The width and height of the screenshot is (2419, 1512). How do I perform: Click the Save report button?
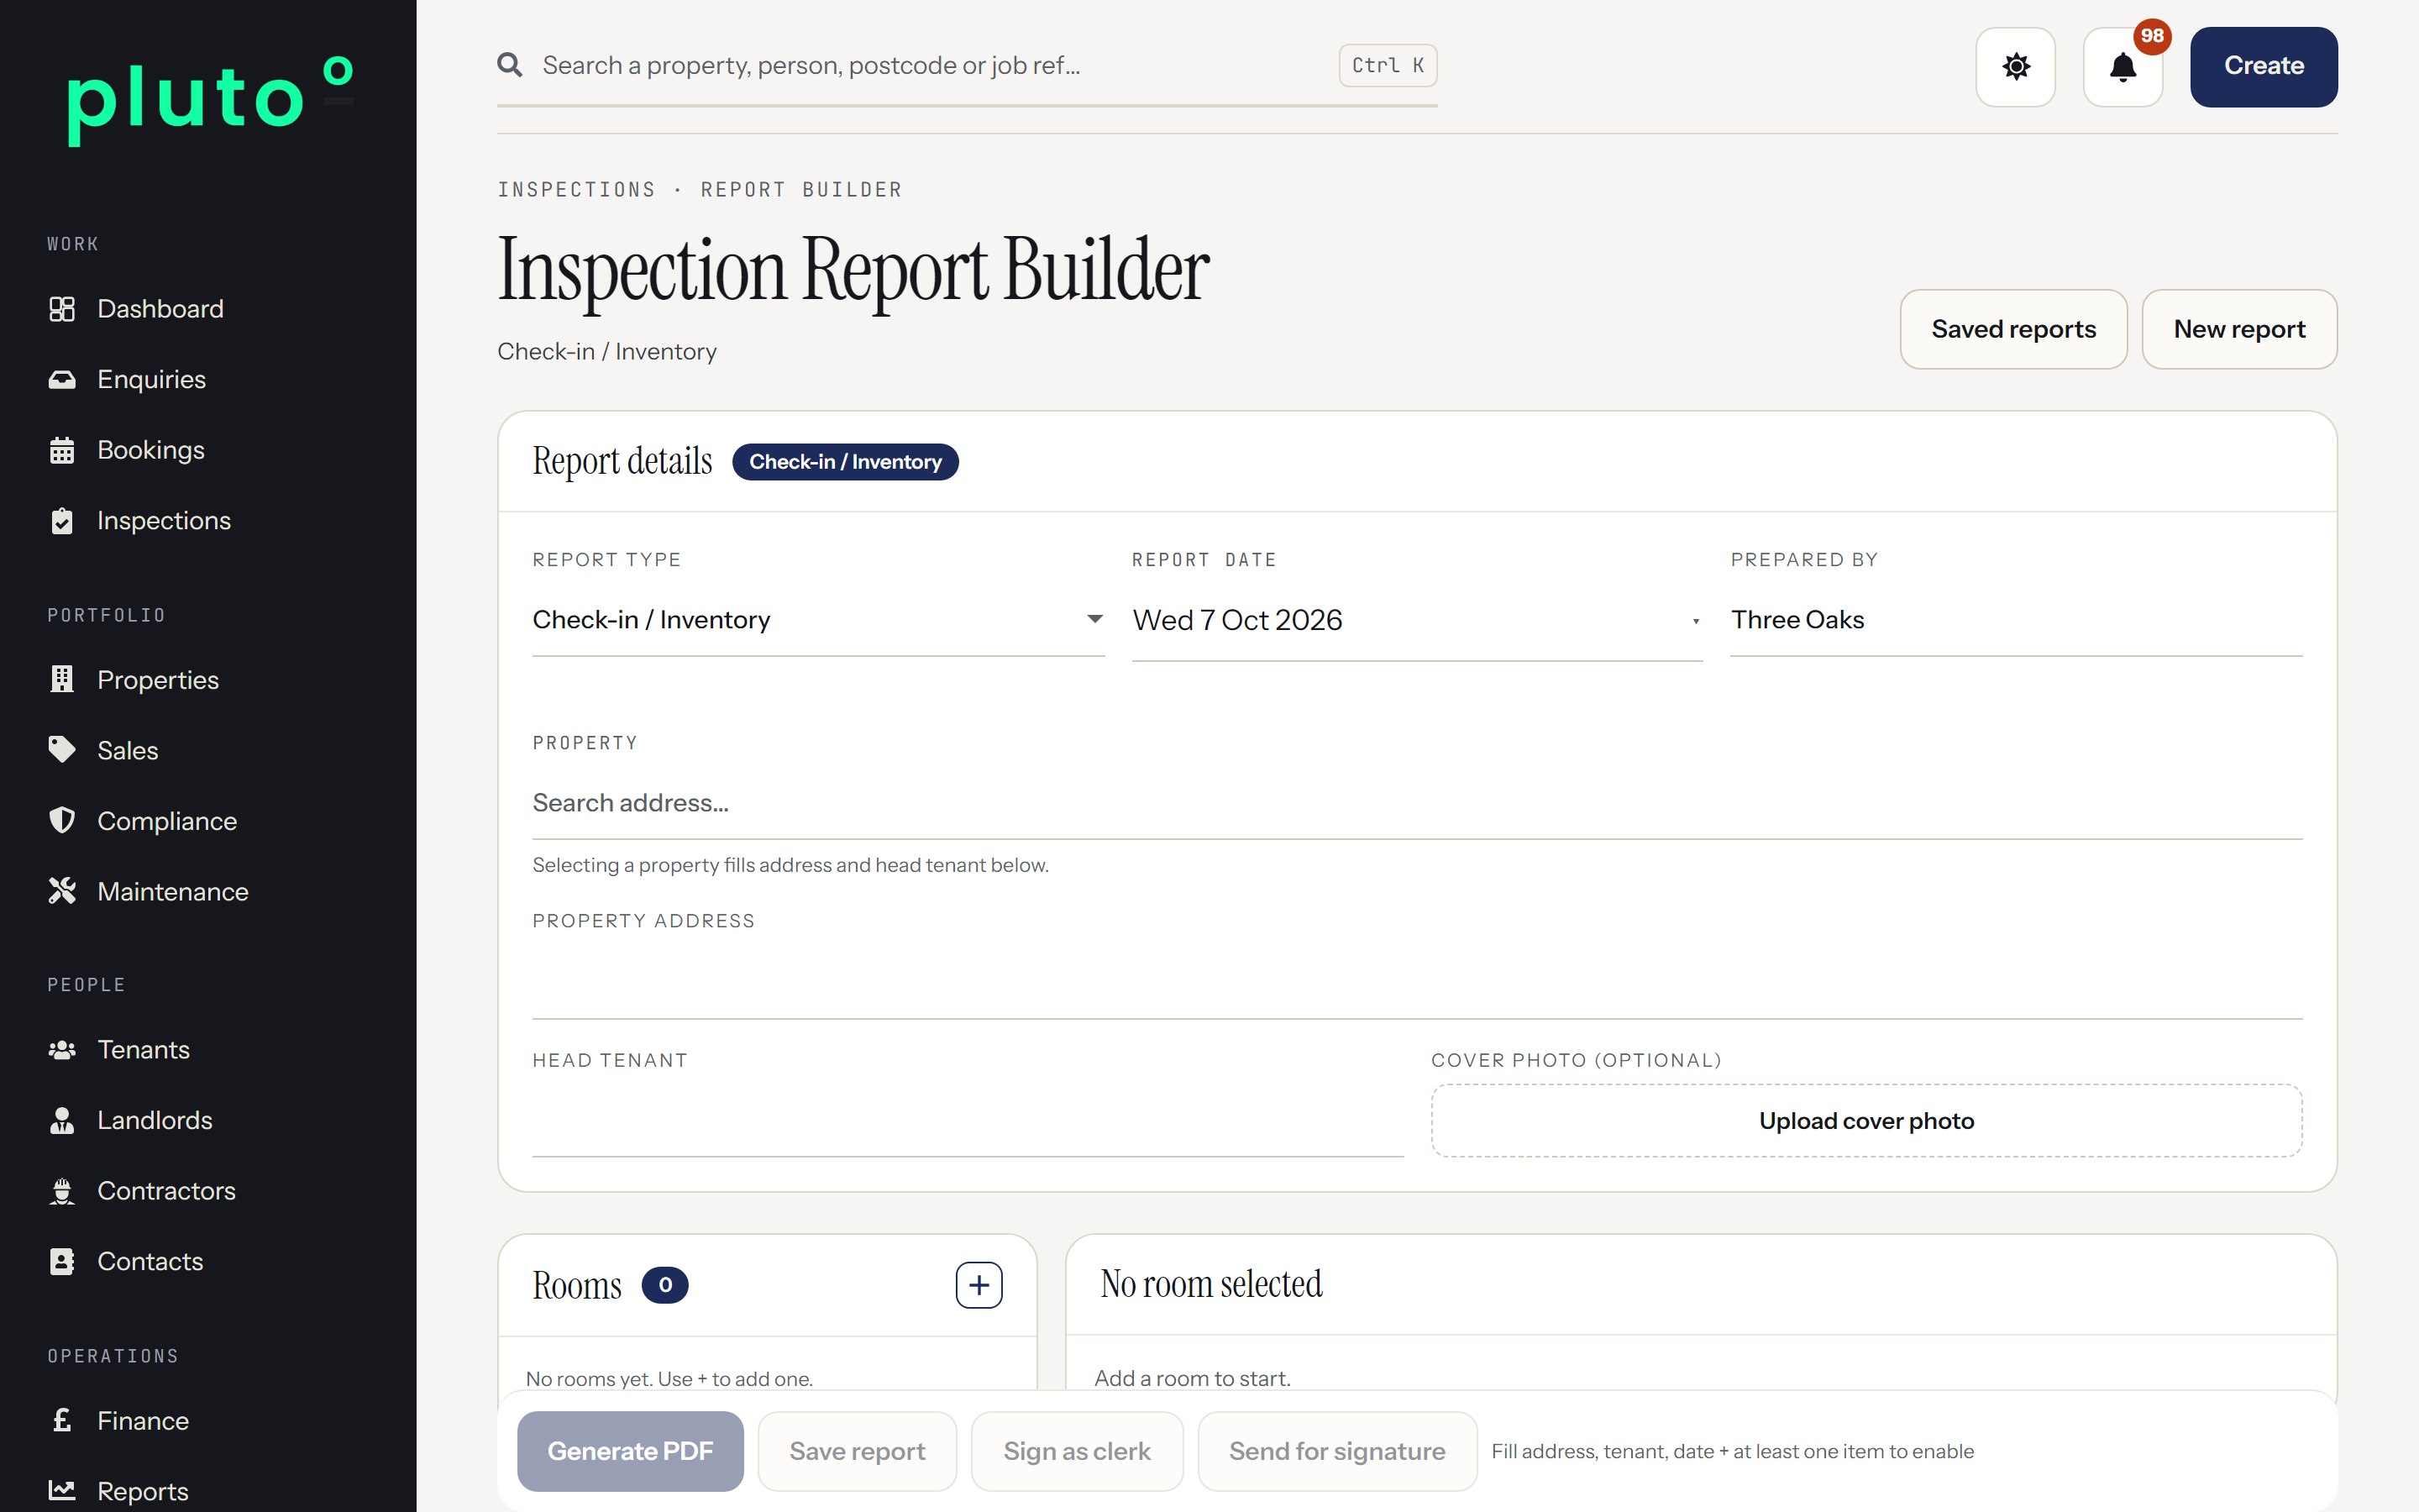point(857,1451)
